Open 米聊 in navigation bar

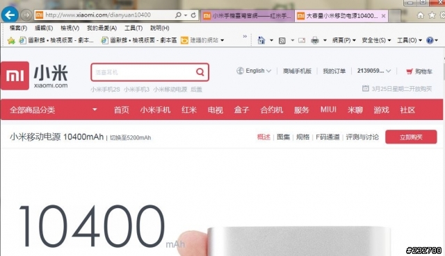tap(355, 110)
